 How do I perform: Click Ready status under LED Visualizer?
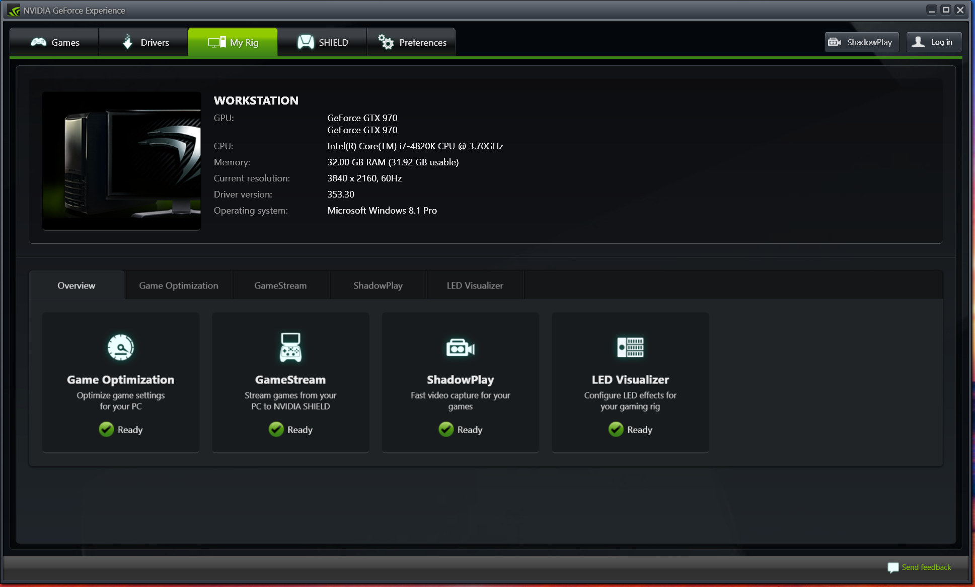pos(640,430)
